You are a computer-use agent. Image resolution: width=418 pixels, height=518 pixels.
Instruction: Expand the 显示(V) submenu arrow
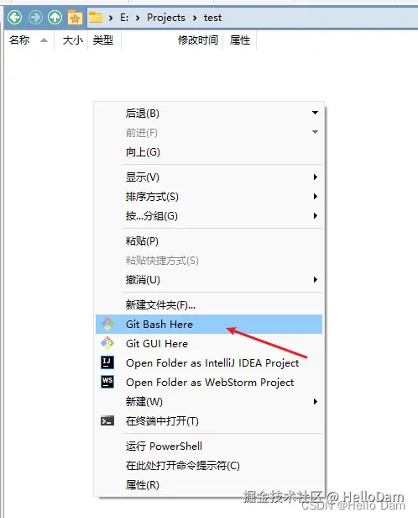click(x=316, y=177)
